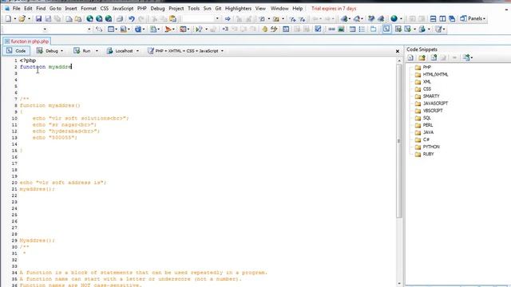This screenshot has width=511, height=287.
Task: Click the yellow coin icon in second toolbar
Action: (264, 29)
